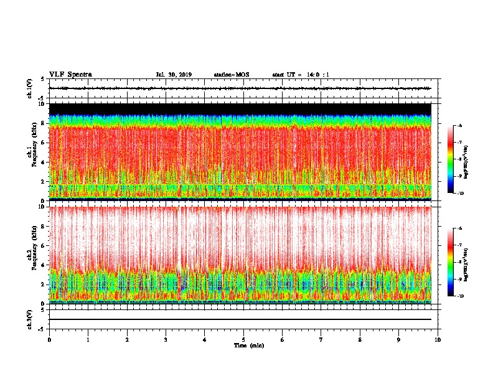Click the "VLF Spectra" plot title
Viewport: 493px width, 381px height.
(70, 74)
